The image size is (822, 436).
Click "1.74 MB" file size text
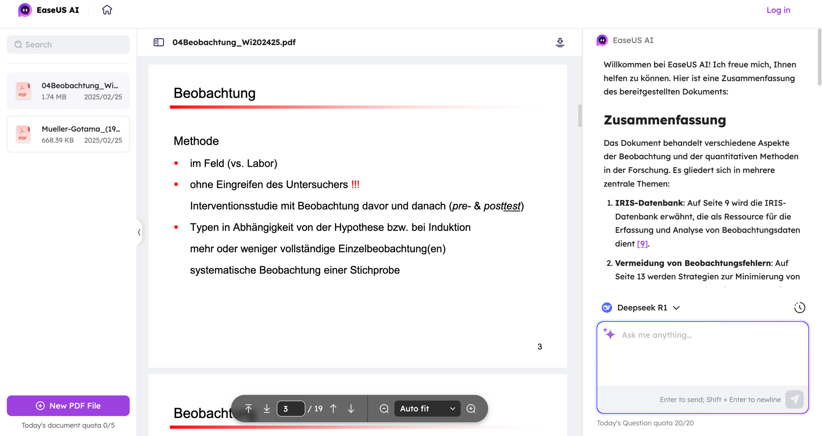(x=54, y=97)
